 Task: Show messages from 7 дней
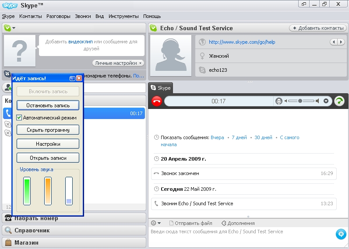pos(239,137)
